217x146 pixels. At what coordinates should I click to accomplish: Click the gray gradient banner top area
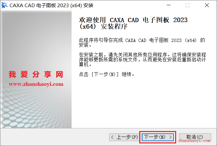(x=36, y=34)
